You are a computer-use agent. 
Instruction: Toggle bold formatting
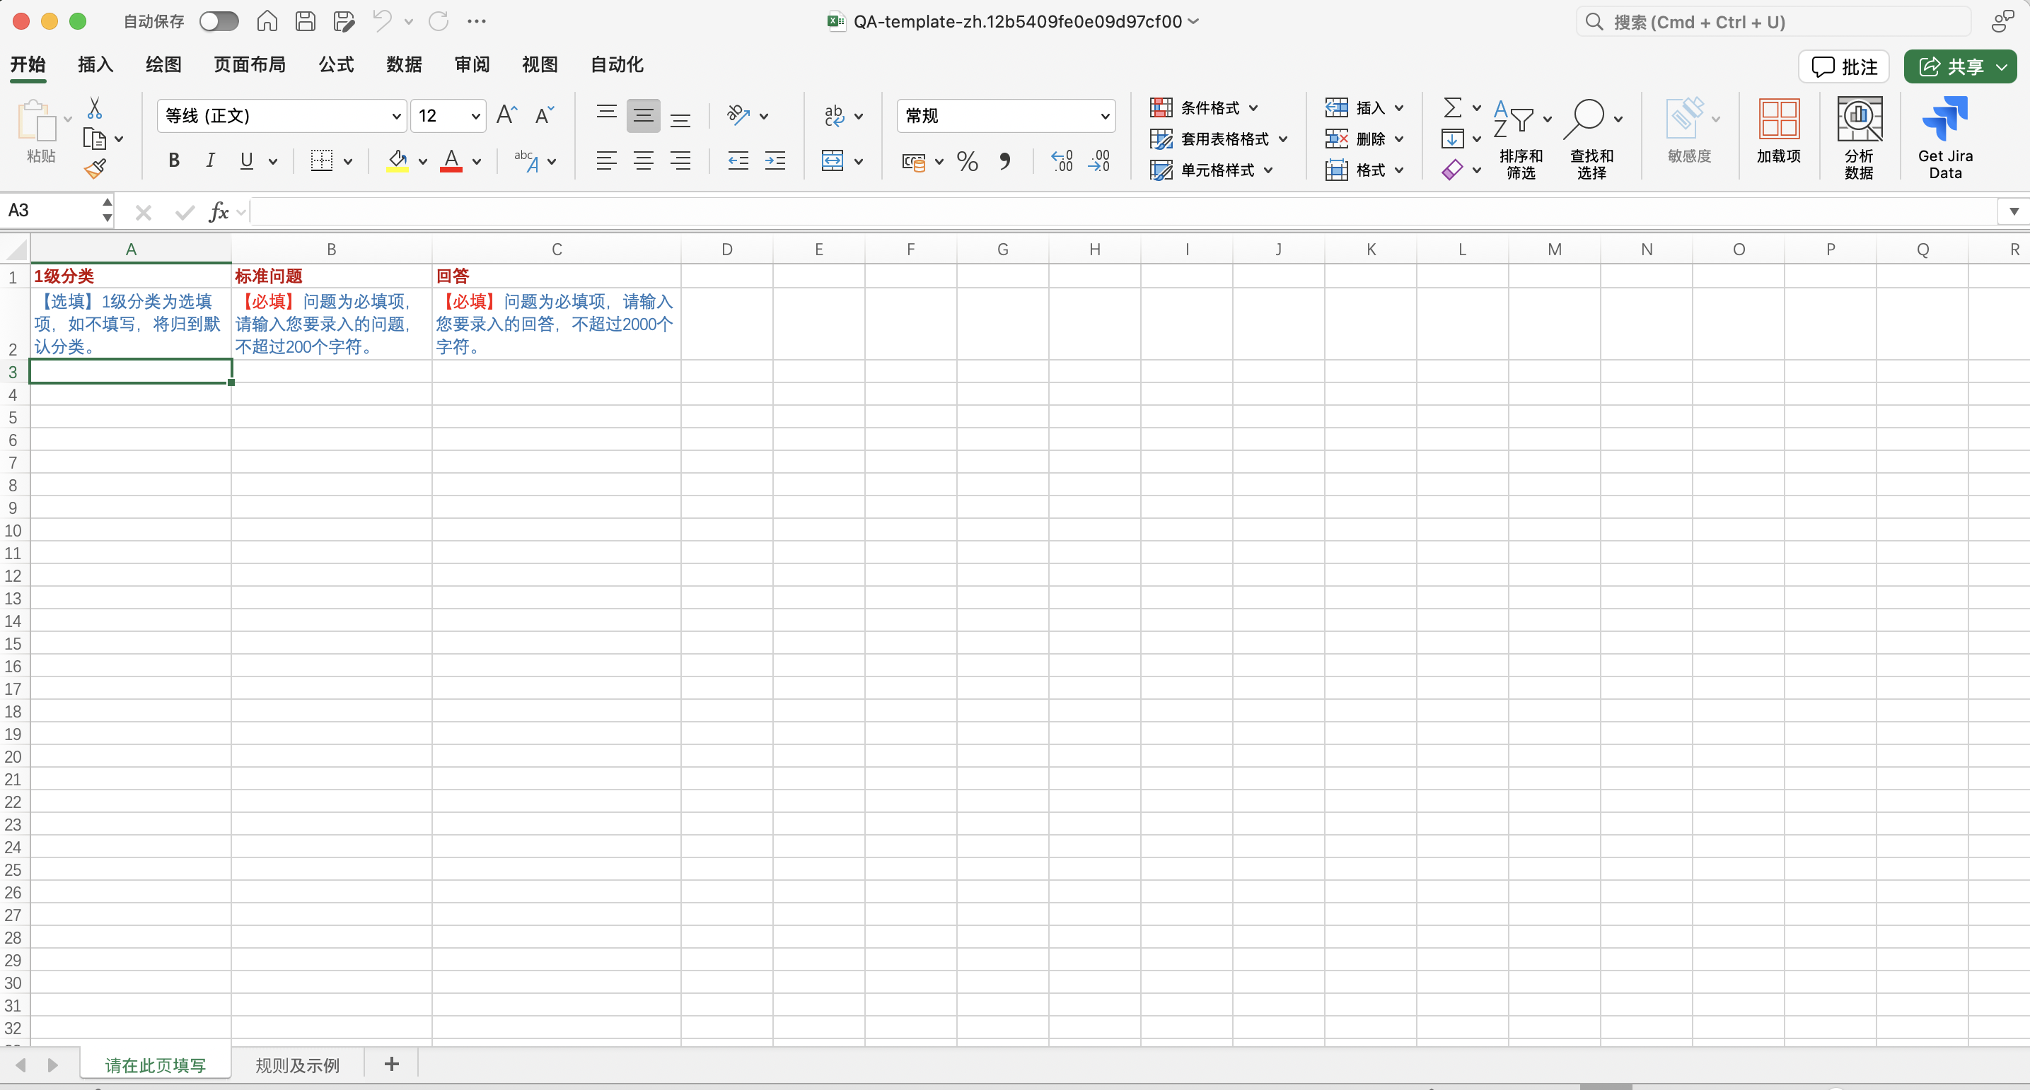pos(174,161)
